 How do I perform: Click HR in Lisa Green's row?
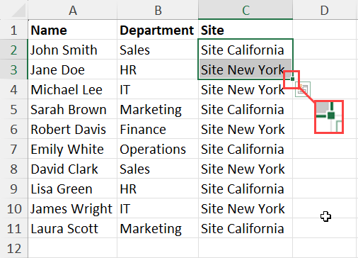pyautogui.click(x=158, y=189)
